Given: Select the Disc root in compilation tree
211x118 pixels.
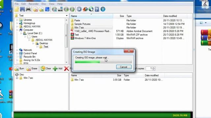Looking at the screenshot, I should (x=21, y=74).
